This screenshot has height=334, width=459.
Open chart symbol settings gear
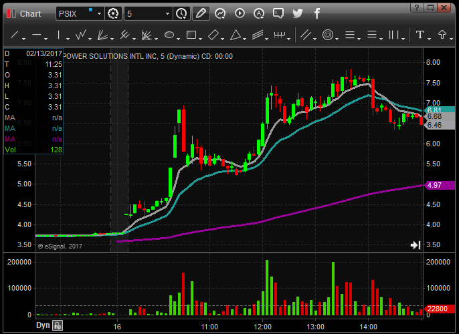point(113,13)
